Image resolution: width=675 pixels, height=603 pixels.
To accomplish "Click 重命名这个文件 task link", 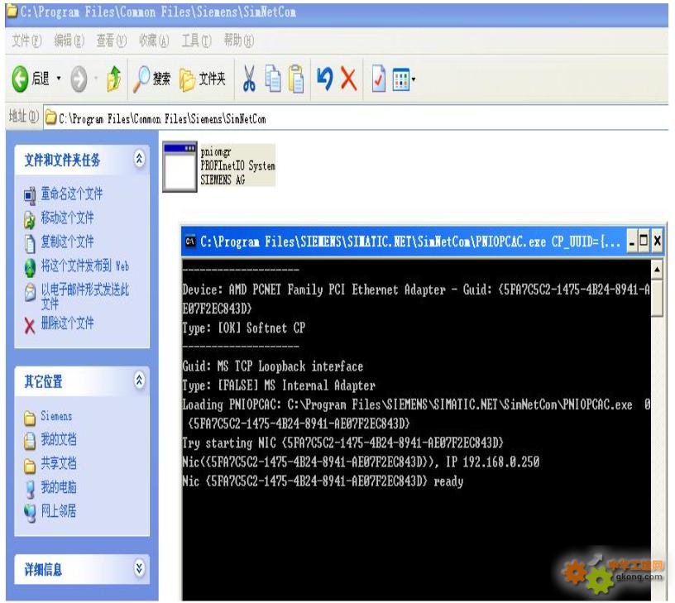I will point(71,194).
